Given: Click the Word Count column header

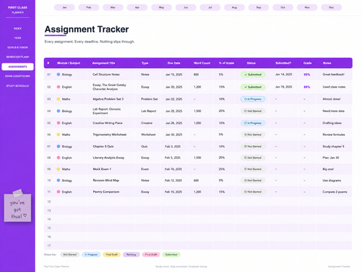Looking at the screenshot, I should [202, 63].
